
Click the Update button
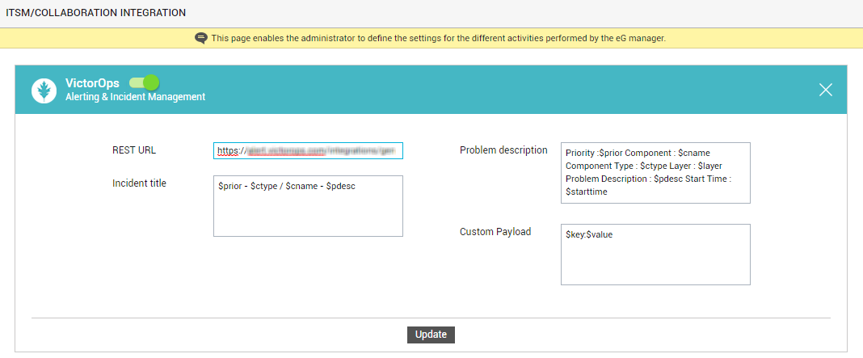tap(431, 335)
